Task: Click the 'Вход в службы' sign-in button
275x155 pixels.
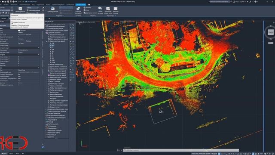Action: pos(239,2)
